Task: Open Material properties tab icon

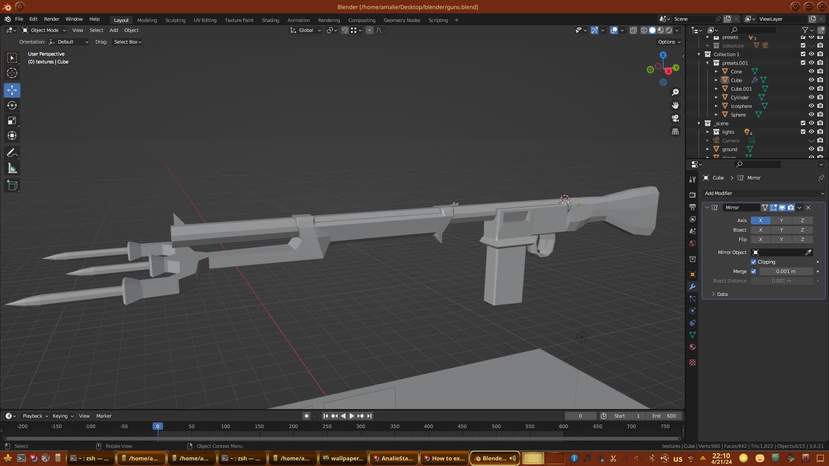Action: [693, 347]
